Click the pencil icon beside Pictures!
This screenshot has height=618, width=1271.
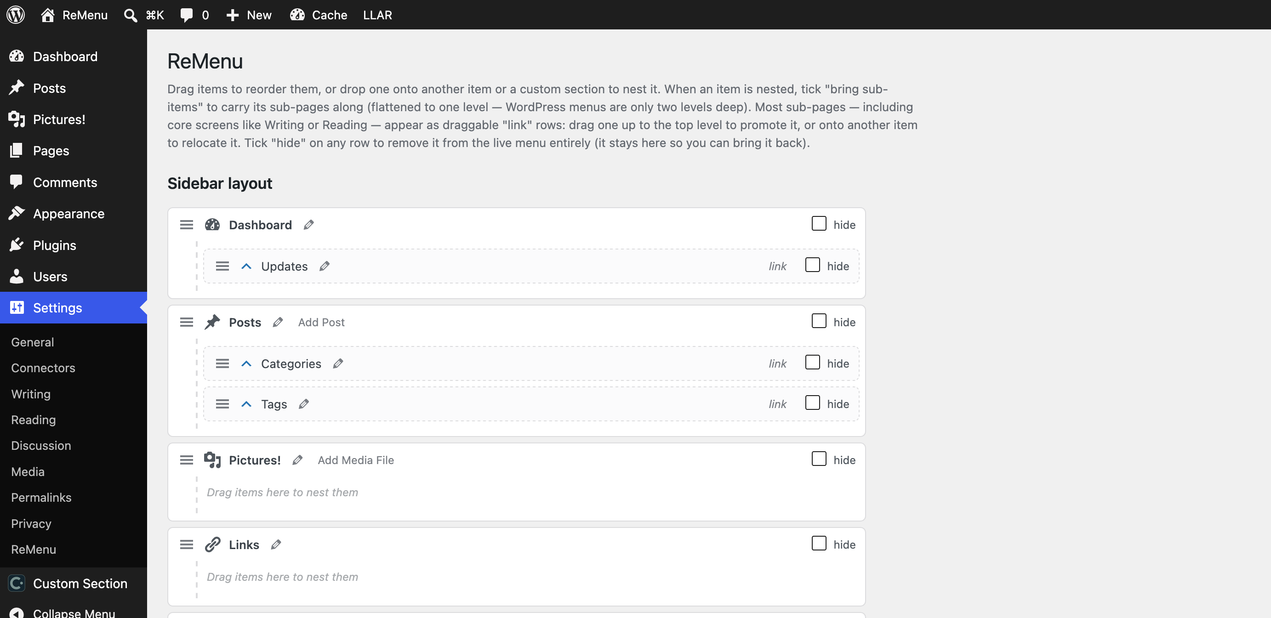pyautogui.click(x=297, y=460)
